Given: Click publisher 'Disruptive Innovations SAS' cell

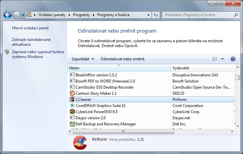Looking at the screenshot, I should [x=195, y=75].
